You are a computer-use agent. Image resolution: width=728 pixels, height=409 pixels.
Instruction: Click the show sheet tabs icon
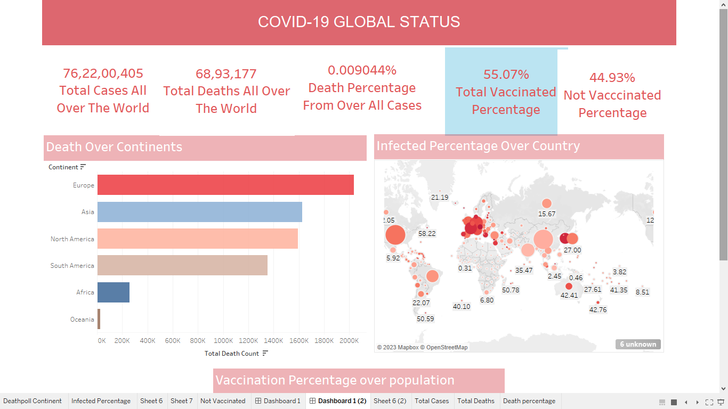[x=674, y=402]
